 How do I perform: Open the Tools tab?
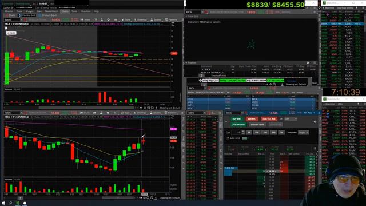74,11
